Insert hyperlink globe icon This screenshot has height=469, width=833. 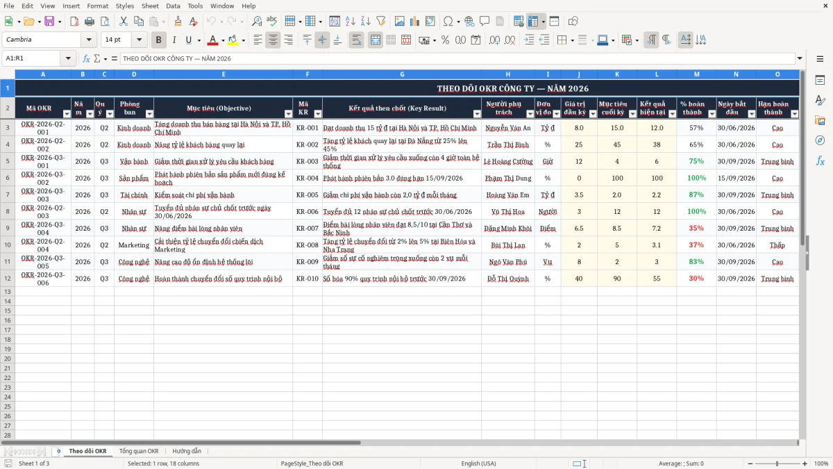click(469, 22)
